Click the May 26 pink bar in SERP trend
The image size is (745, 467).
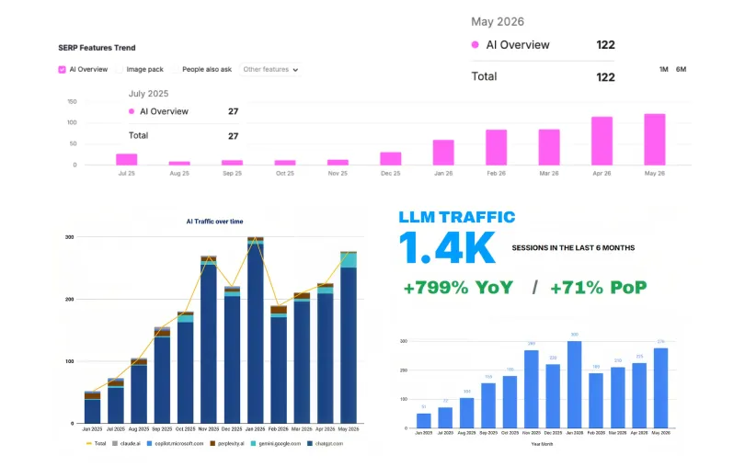(655, 140)
